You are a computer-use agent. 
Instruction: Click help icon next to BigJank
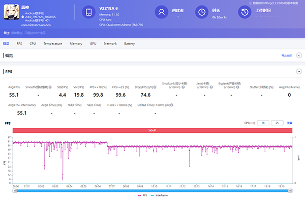237,87
